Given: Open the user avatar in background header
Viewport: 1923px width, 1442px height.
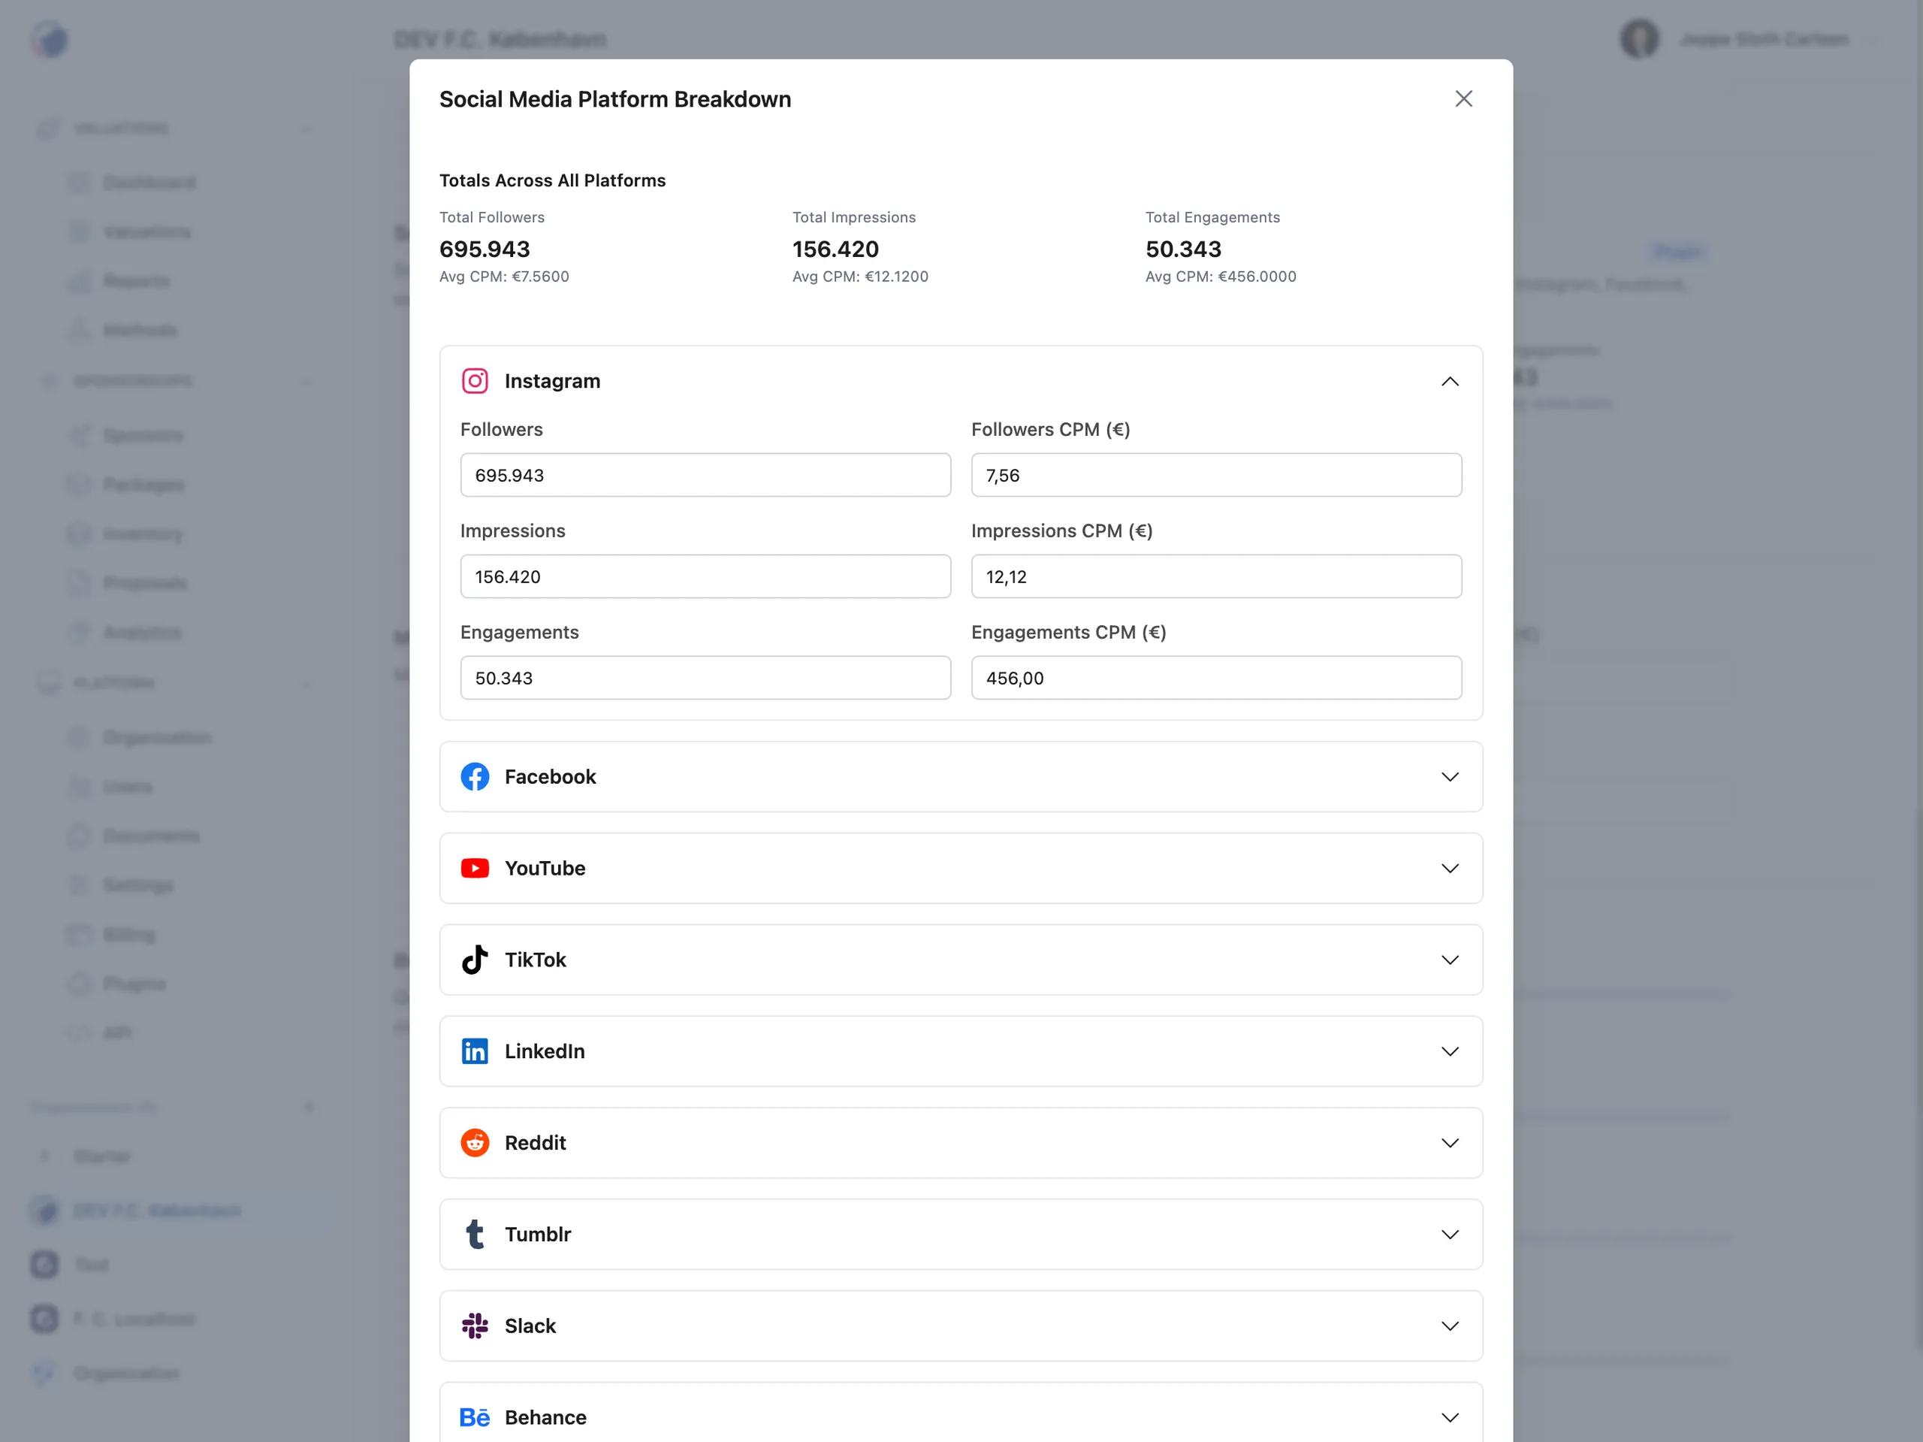Looking at the screenshot, I should point(1640,39).
